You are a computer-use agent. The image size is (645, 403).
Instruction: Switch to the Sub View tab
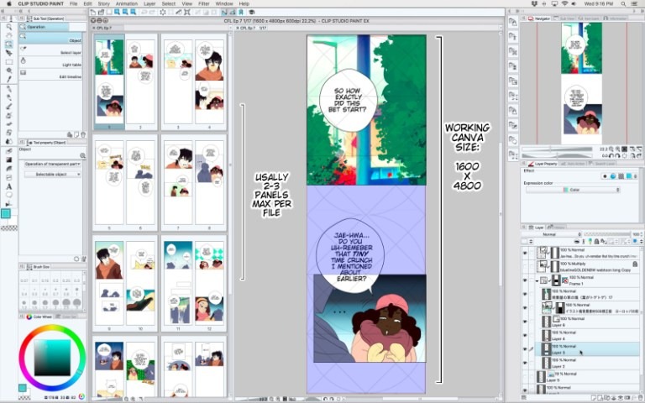click(564, 18)
